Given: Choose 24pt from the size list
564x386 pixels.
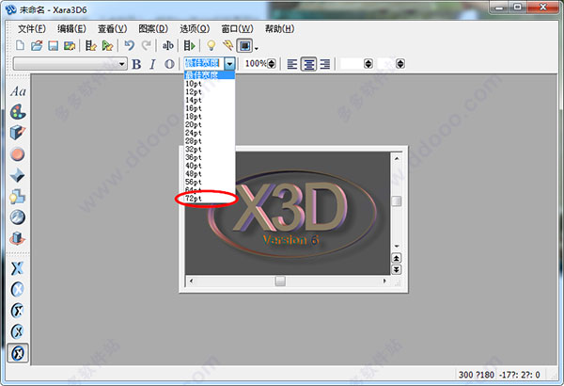Looking at the screenshot, I should click(210, 133).
